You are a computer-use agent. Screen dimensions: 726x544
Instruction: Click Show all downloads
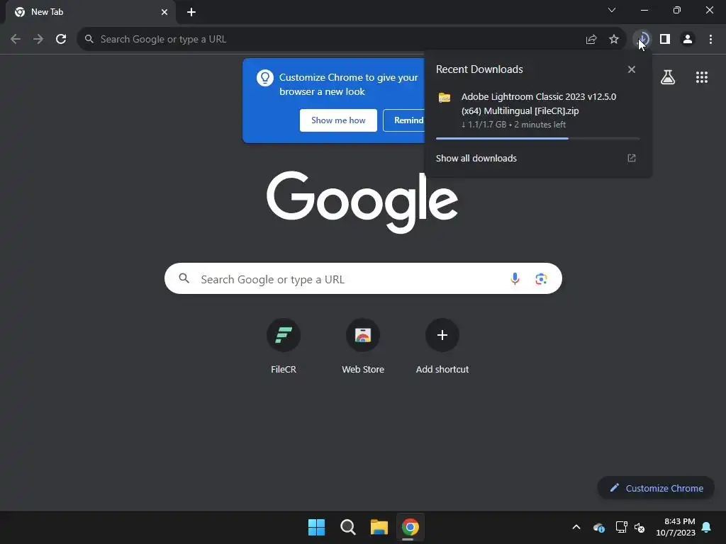click(x=476, y=158)
